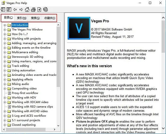Maximize the Vegas Pro Help window
Image resolution: width=166 pixels, height=134 pixels.
pos(150,3)
